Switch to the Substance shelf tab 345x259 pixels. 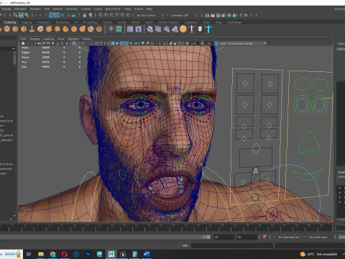pos(191,22)
